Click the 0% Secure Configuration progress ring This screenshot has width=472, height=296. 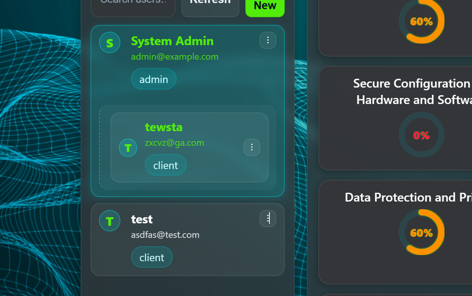pos(421,135)
